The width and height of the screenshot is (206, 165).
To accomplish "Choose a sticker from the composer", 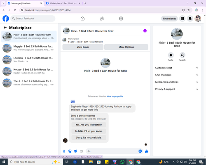I will pos(76,151).
